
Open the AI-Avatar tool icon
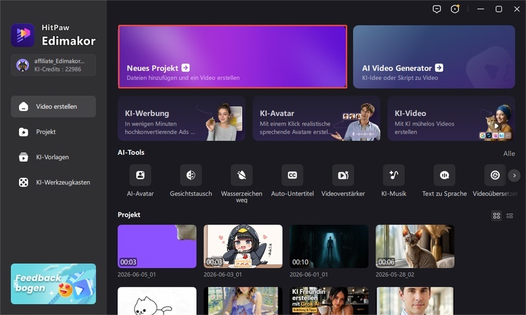coord(140,175)
